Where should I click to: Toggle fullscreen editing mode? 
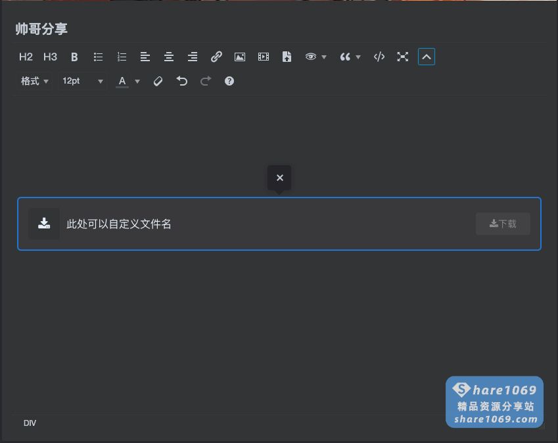coord(402,57)
